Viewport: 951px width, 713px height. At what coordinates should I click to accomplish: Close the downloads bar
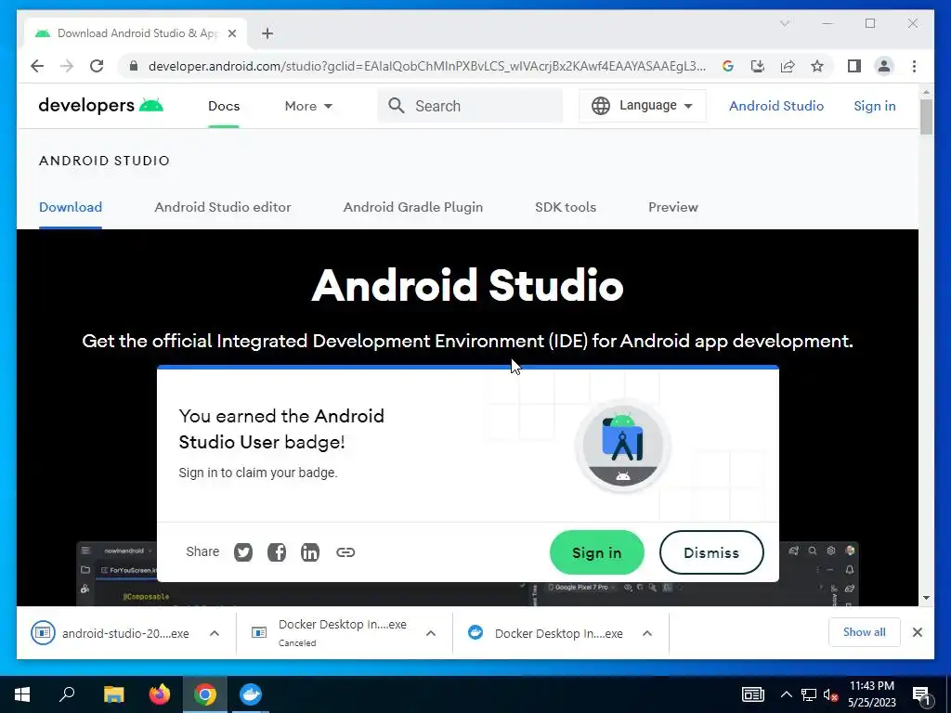[x=917, y=632]
